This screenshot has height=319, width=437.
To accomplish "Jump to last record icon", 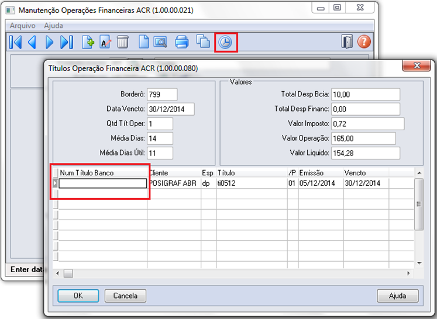I will pos(67,42).
